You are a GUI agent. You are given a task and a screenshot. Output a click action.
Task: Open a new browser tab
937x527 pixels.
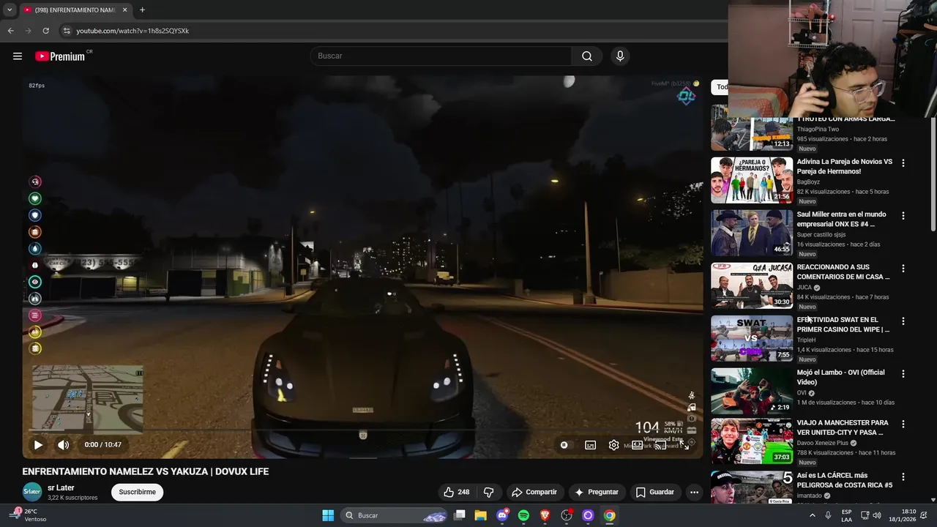(142, 10)
